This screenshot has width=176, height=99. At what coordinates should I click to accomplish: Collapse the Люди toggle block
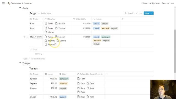click(x=20, y=8)
